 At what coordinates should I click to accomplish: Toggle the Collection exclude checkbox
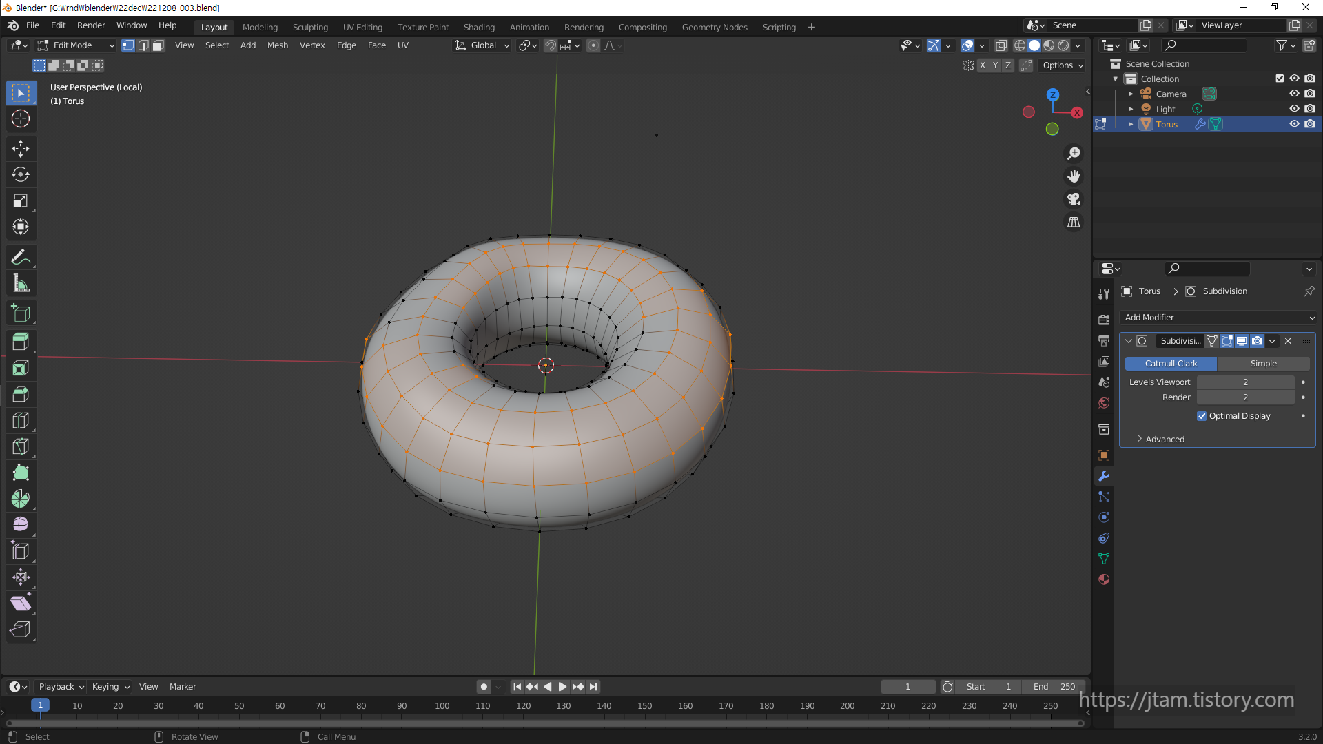pyautogui.click(x=1280, y=79)
